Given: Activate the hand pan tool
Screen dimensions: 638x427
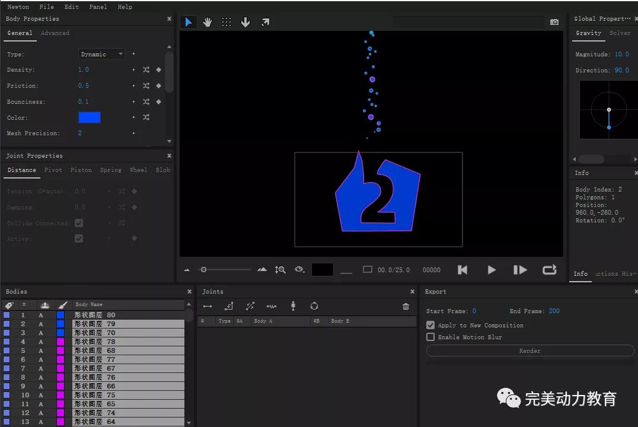Looking at the screenshot, I should (207, 22).
